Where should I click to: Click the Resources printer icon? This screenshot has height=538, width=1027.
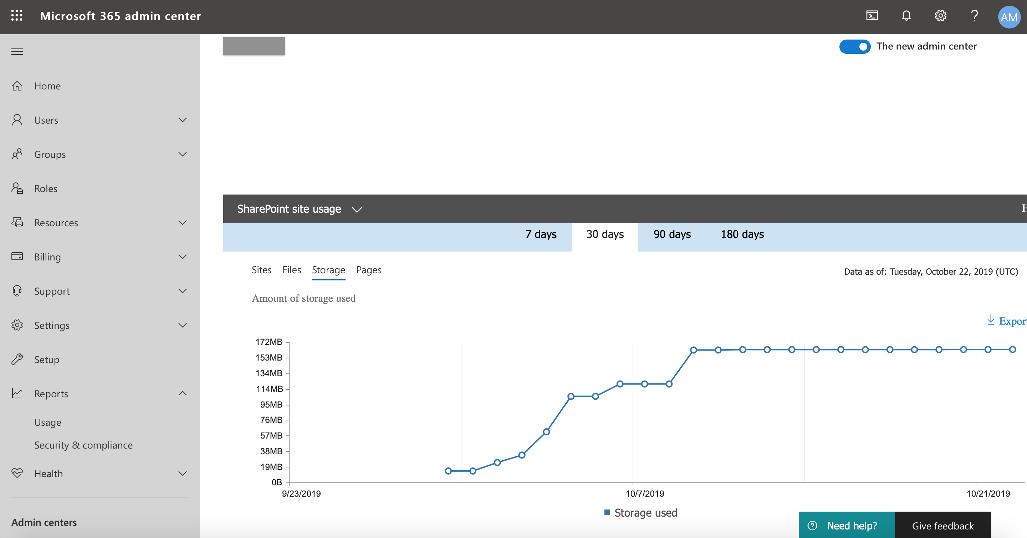click(17, 223)
